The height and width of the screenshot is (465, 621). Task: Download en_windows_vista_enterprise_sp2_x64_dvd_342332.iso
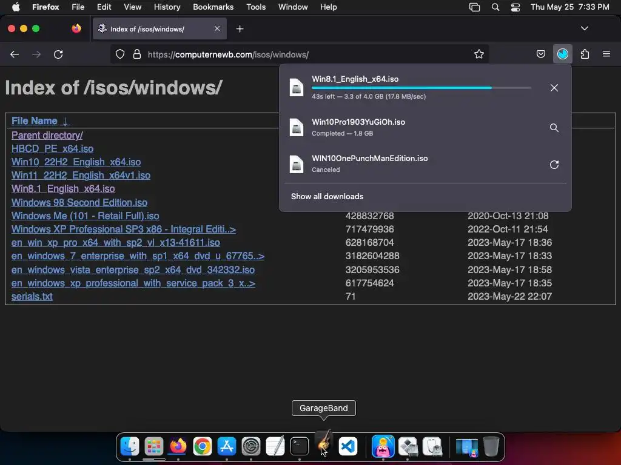(x=133, y=269)
